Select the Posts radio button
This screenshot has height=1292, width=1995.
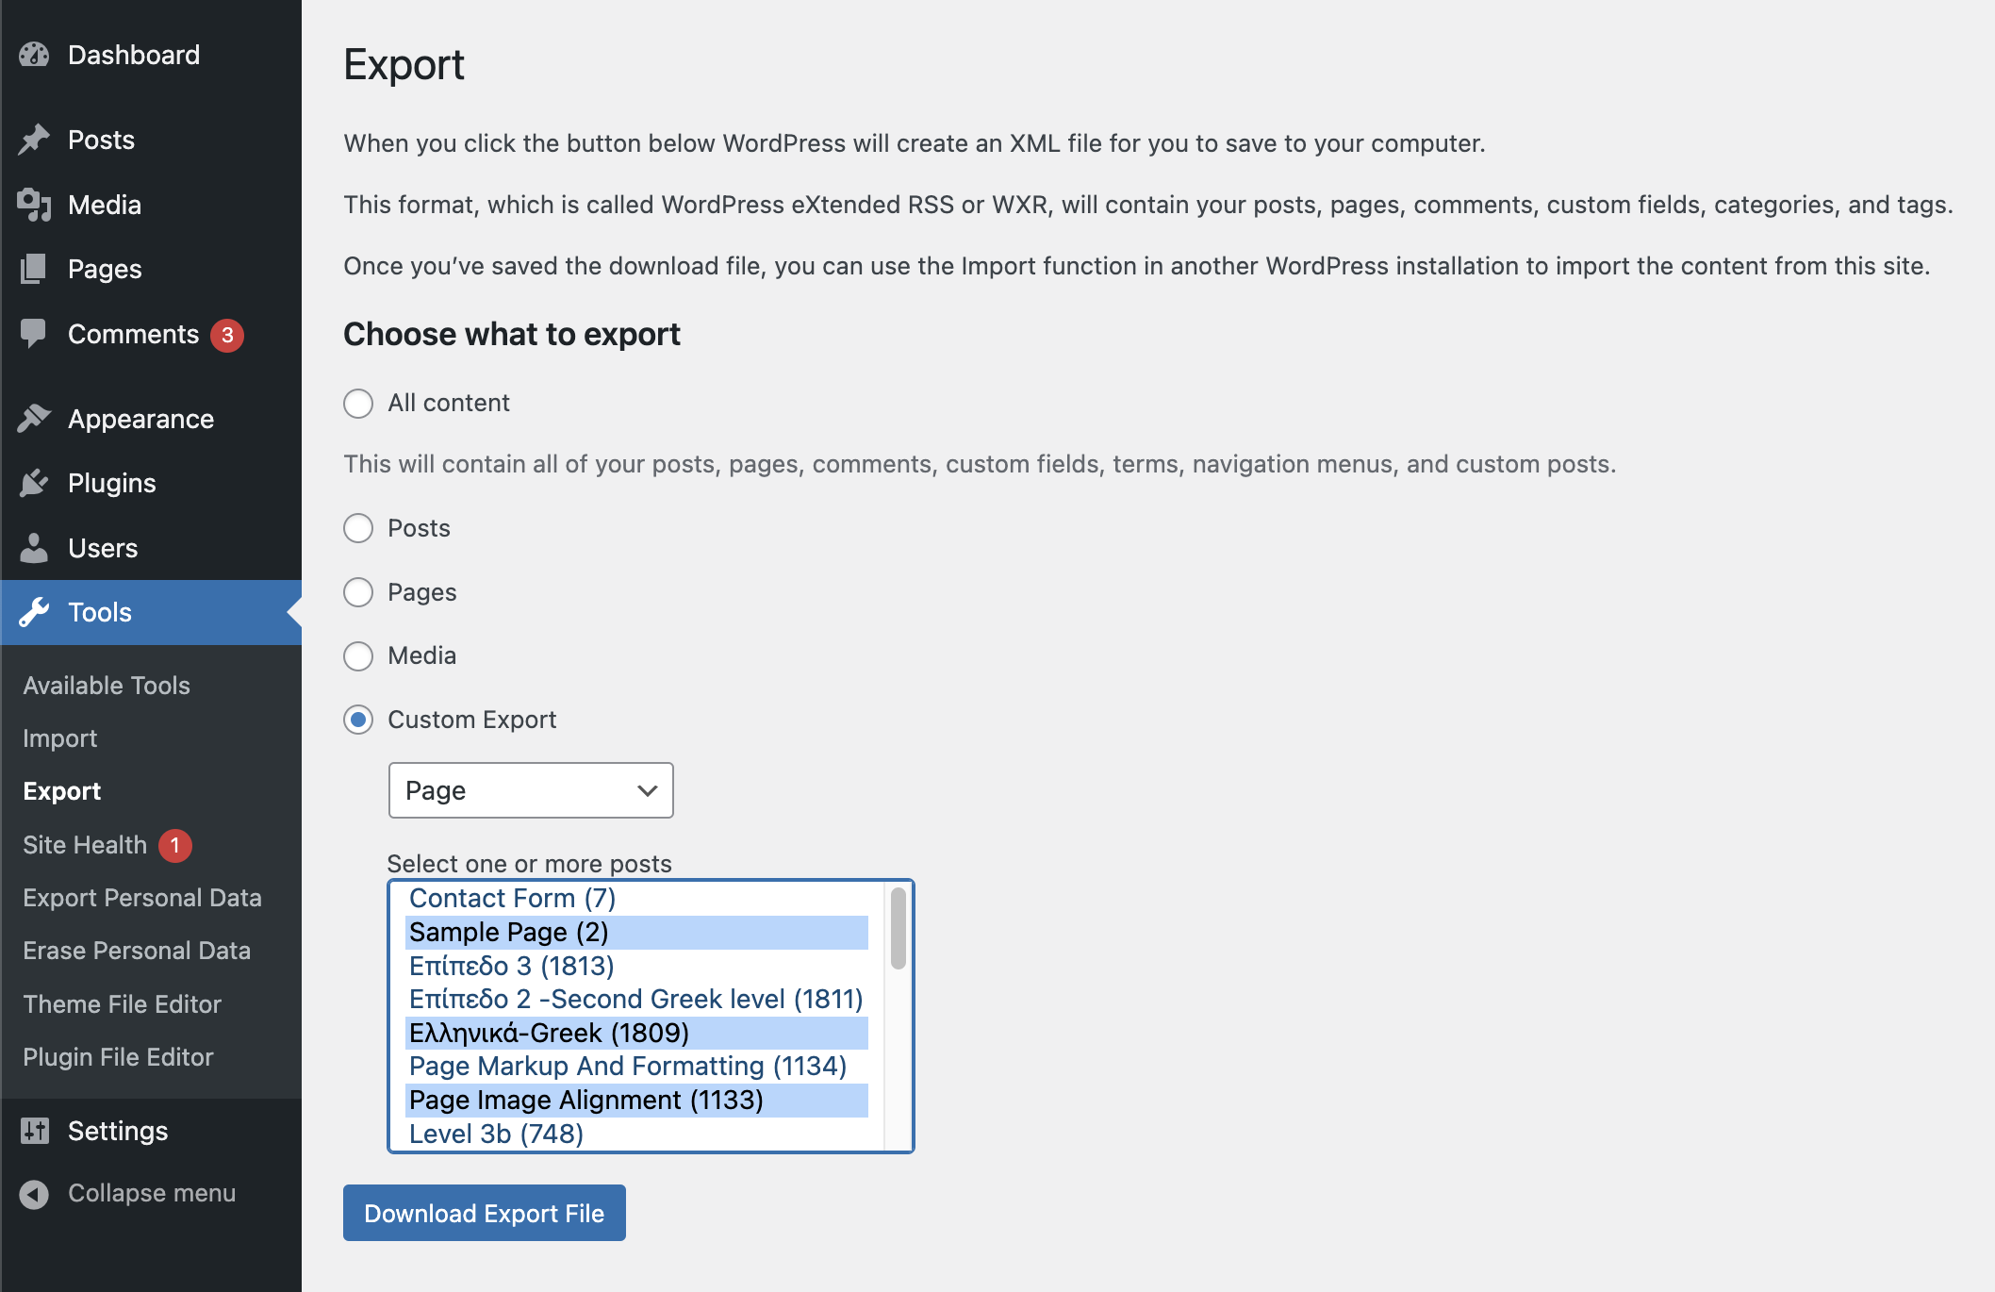point(357,528)
